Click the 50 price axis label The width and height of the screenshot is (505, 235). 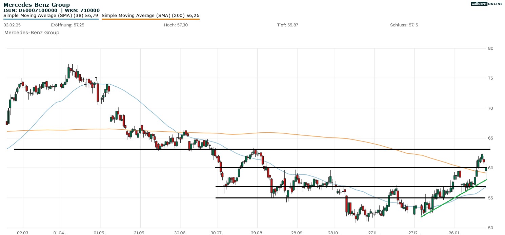click(490, 228)
